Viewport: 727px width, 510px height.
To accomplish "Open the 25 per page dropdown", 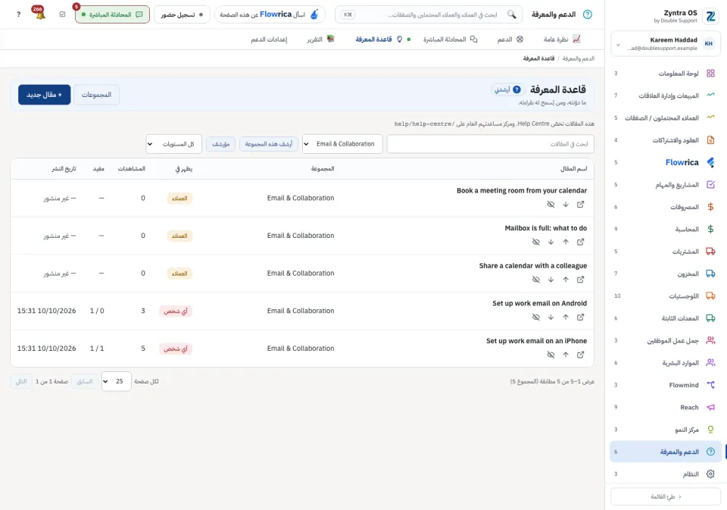I will click(x=117, y=381).
